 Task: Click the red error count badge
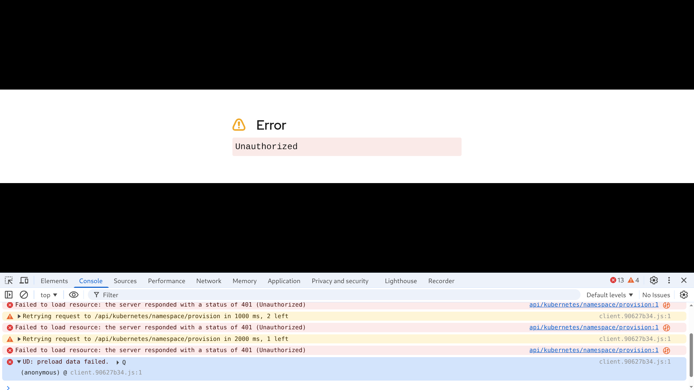coord(617,281)
